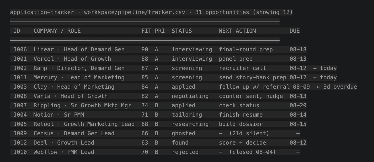Click the '← 3d overdue' flag for Clay
Image resolution: width=374 pixels, height=162 pixels.
(x=337, y=87)
